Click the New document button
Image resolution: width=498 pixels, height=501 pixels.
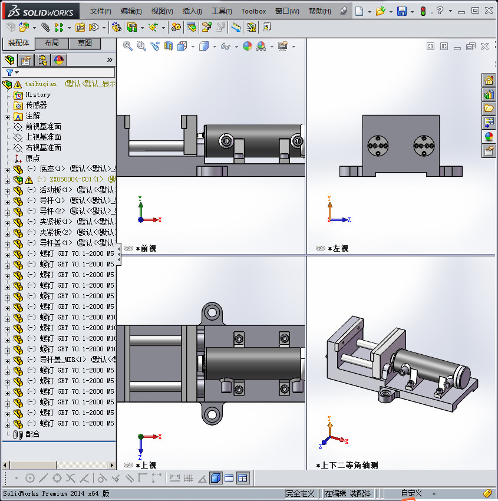tap(360, 11)
